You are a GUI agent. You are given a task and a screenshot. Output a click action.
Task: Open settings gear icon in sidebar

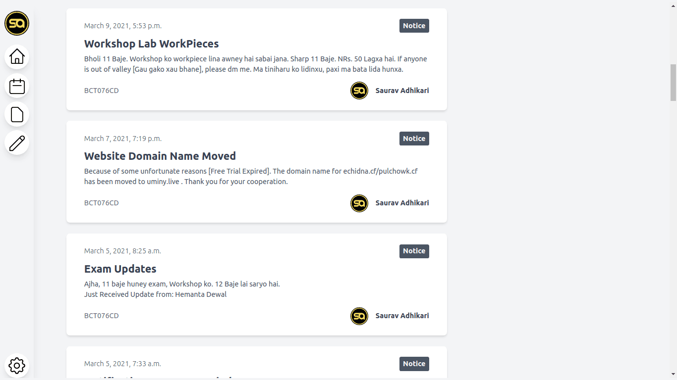17,366
